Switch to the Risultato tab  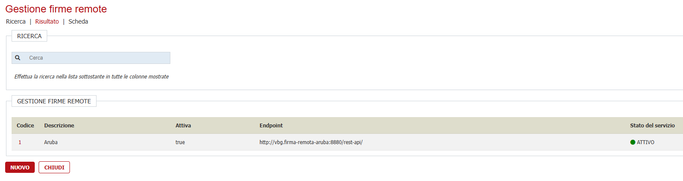(47, 21)
